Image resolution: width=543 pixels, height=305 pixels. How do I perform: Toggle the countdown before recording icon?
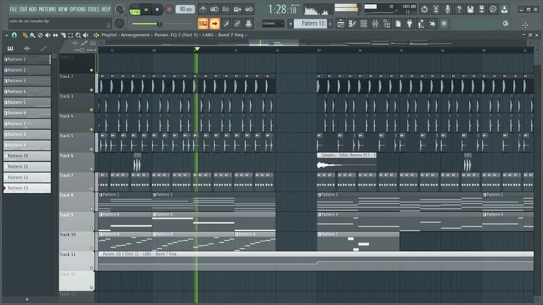[x=226, y=9]
